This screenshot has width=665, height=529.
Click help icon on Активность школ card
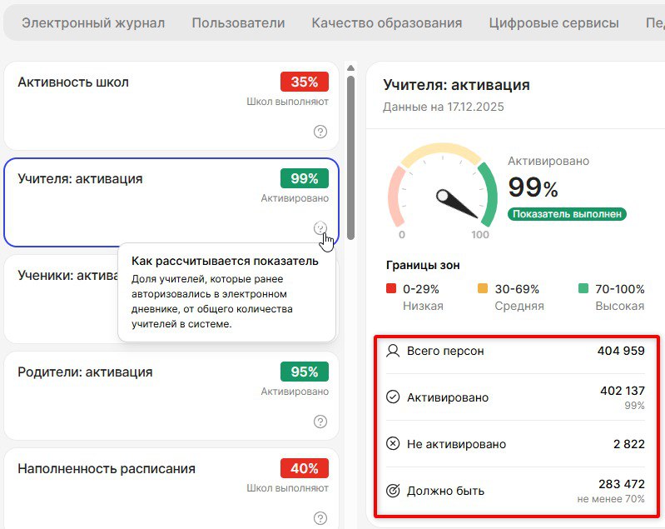(x=320, y=132)
